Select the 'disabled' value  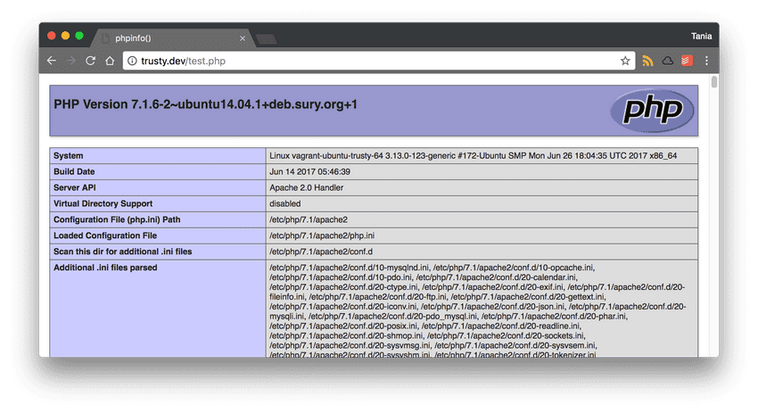(x=285, y=203)
